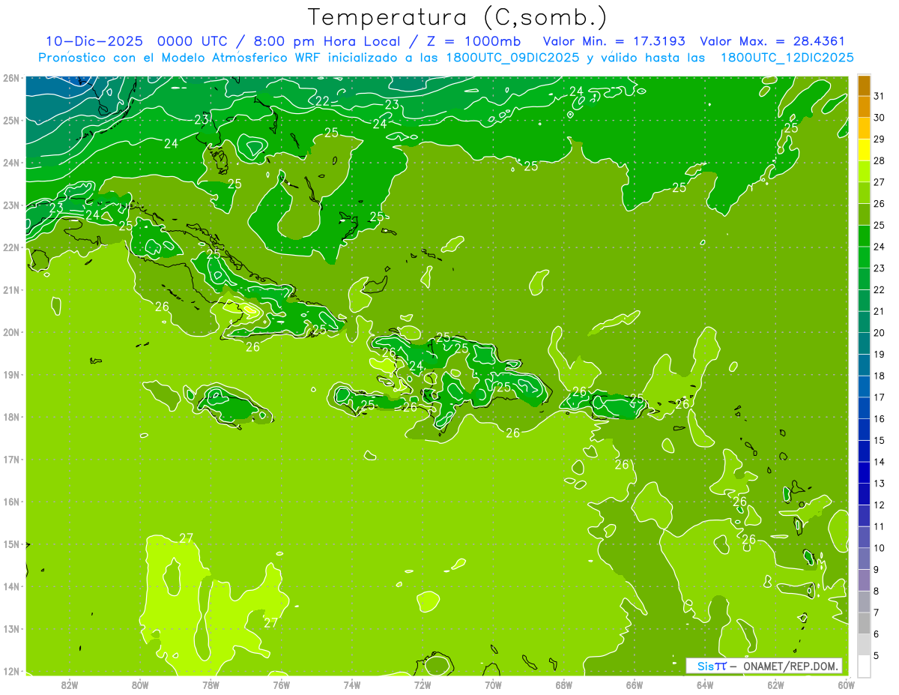Click the '74W' longitude axis label
This screenshot has height=695, width=899.
coord(352,685)
